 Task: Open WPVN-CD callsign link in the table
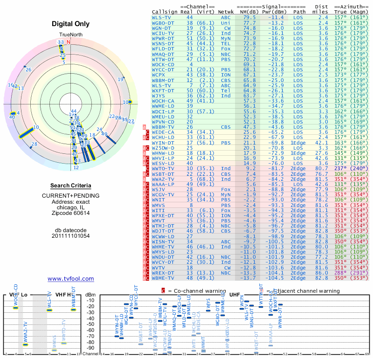(163, 122)
